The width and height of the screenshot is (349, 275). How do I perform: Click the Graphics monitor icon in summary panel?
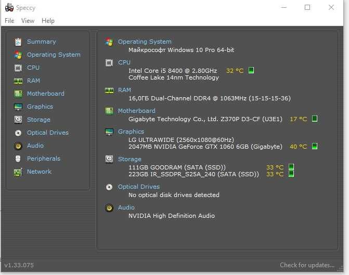pyautogui.click(x=109, y=132)
